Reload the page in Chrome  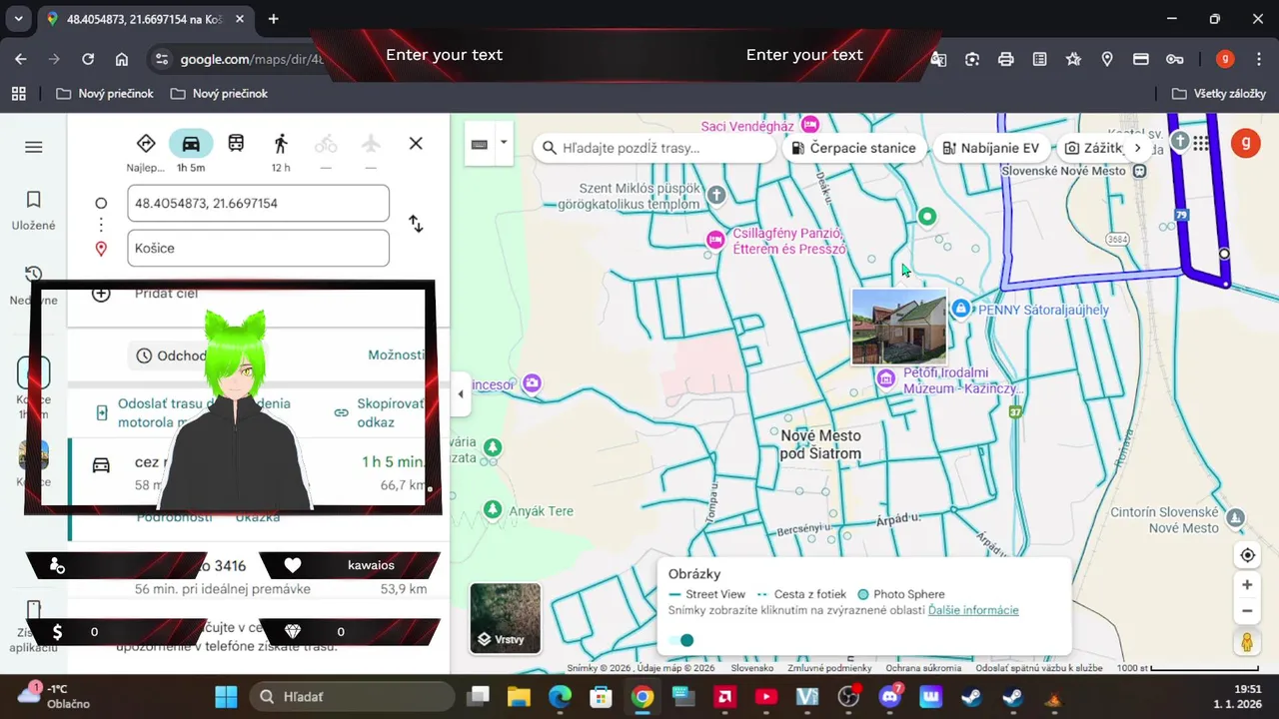pyautogui.click(x=88, y=59)
